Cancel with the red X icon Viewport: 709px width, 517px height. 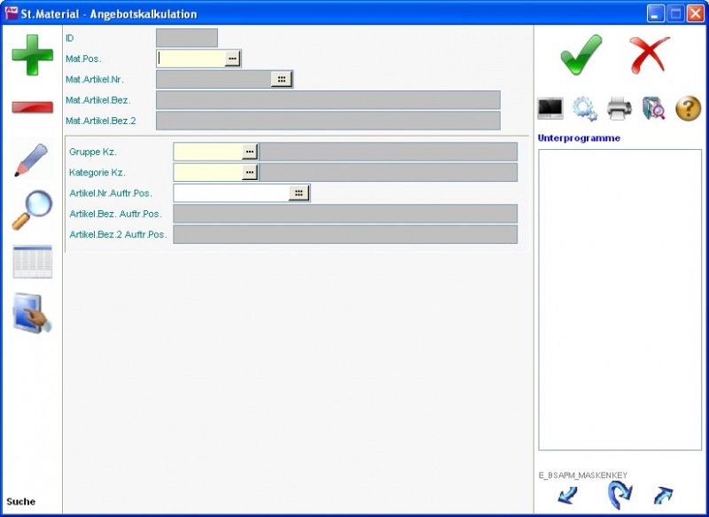coord(650,55)
